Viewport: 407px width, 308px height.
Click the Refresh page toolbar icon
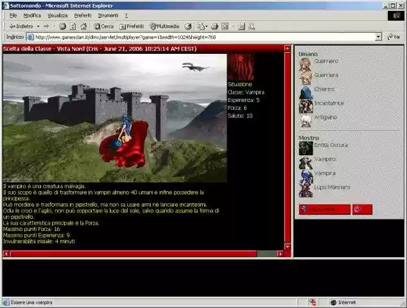coord(73,26)
